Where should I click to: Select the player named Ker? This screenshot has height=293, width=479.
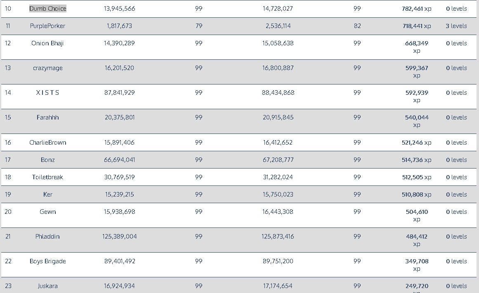point(47,195)
